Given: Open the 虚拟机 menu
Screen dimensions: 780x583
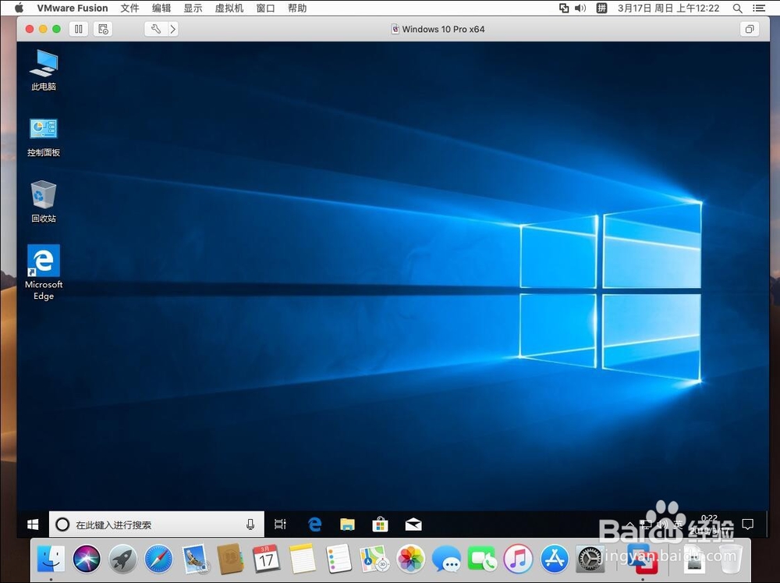Looking at the screenshot, I should 229,8.
